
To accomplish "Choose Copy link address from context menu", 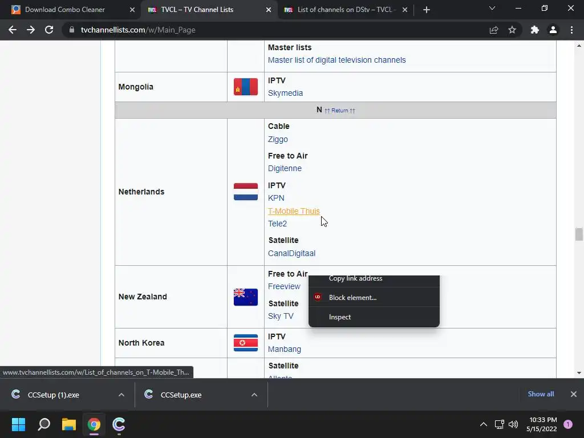I will [374, 279].
